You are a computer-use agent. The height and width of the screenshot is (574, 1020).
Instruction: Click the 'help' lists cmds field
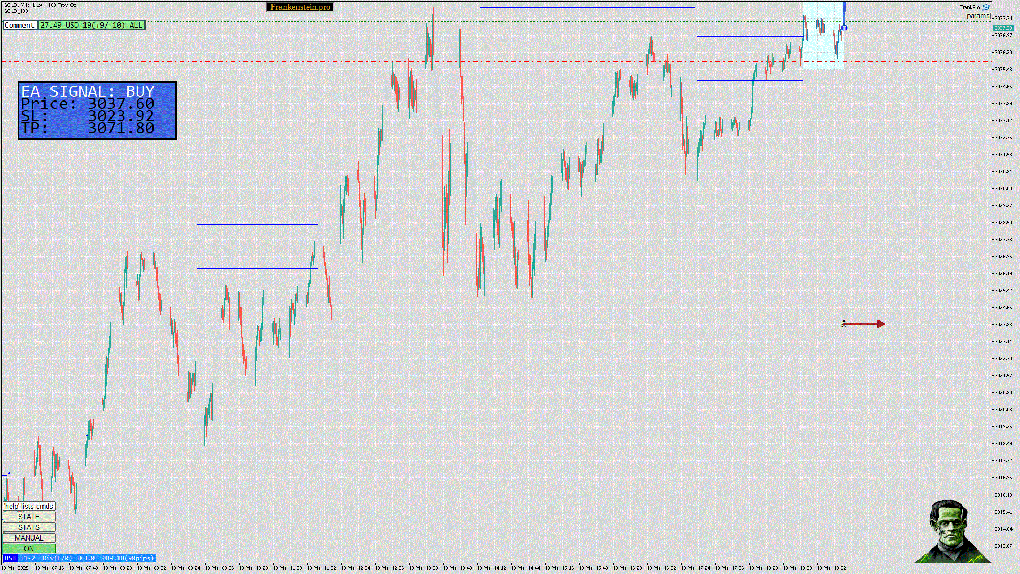click(x=29, y=506)
